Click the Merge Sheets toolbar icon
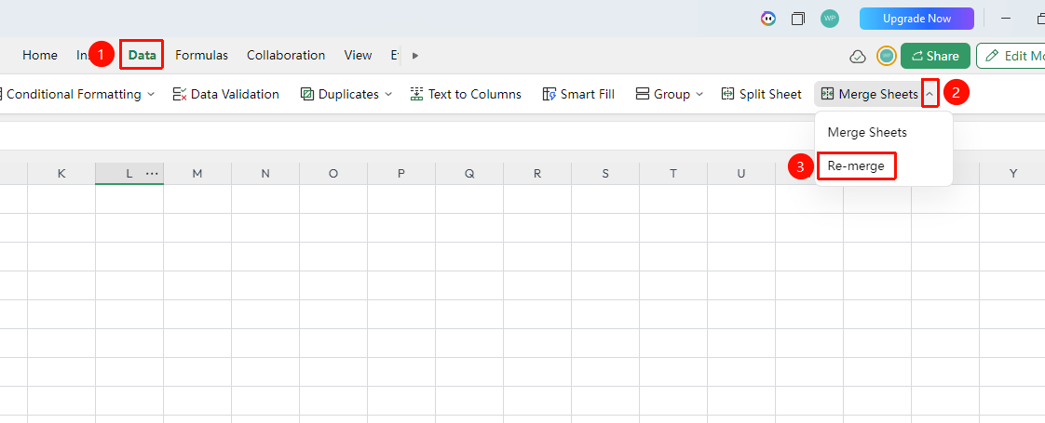Viewport: 1045px width, 423px height. click(x=828, y=95)
